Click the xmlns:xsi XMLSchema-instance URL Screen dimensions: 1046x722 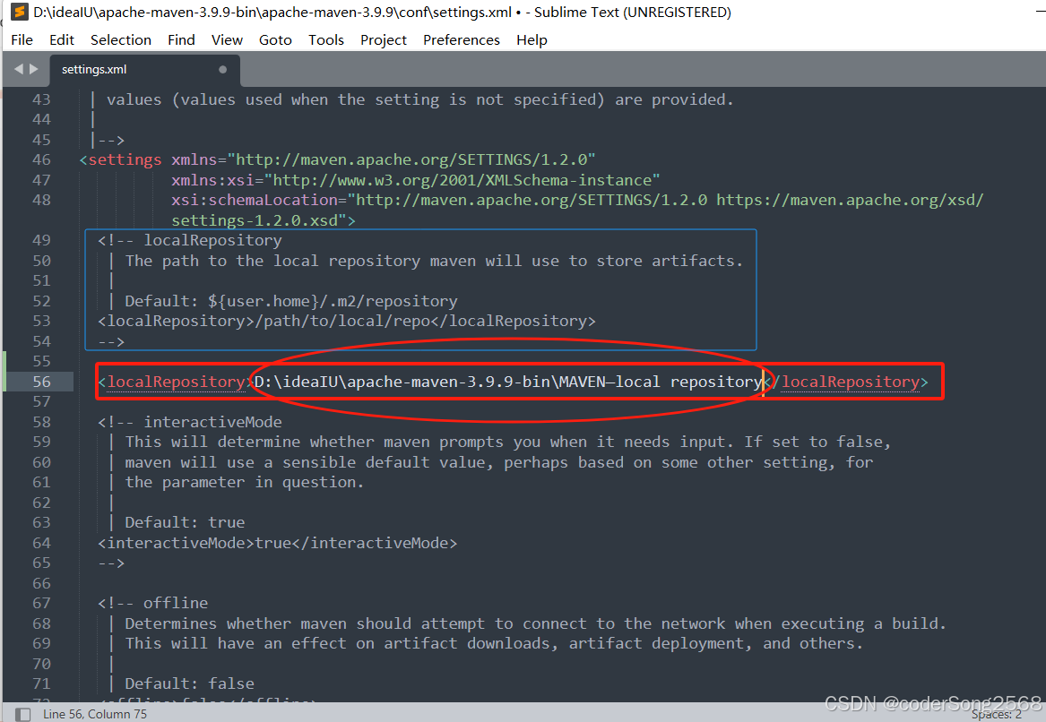[462, 180]
